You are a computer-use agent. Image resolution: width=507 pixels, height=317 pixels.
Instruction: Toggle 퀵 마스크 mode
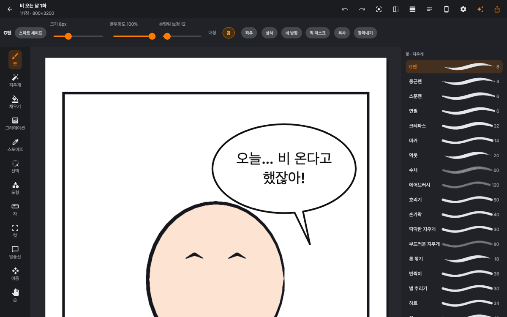318,33
